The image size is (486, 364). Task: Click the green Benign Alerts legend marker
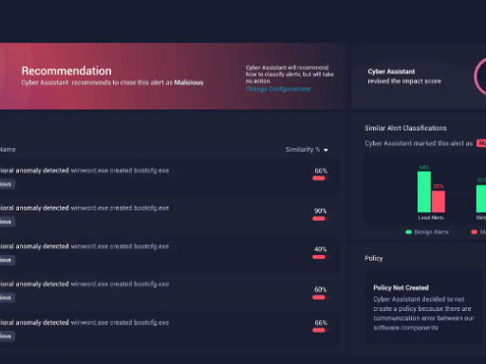(408, 232)
